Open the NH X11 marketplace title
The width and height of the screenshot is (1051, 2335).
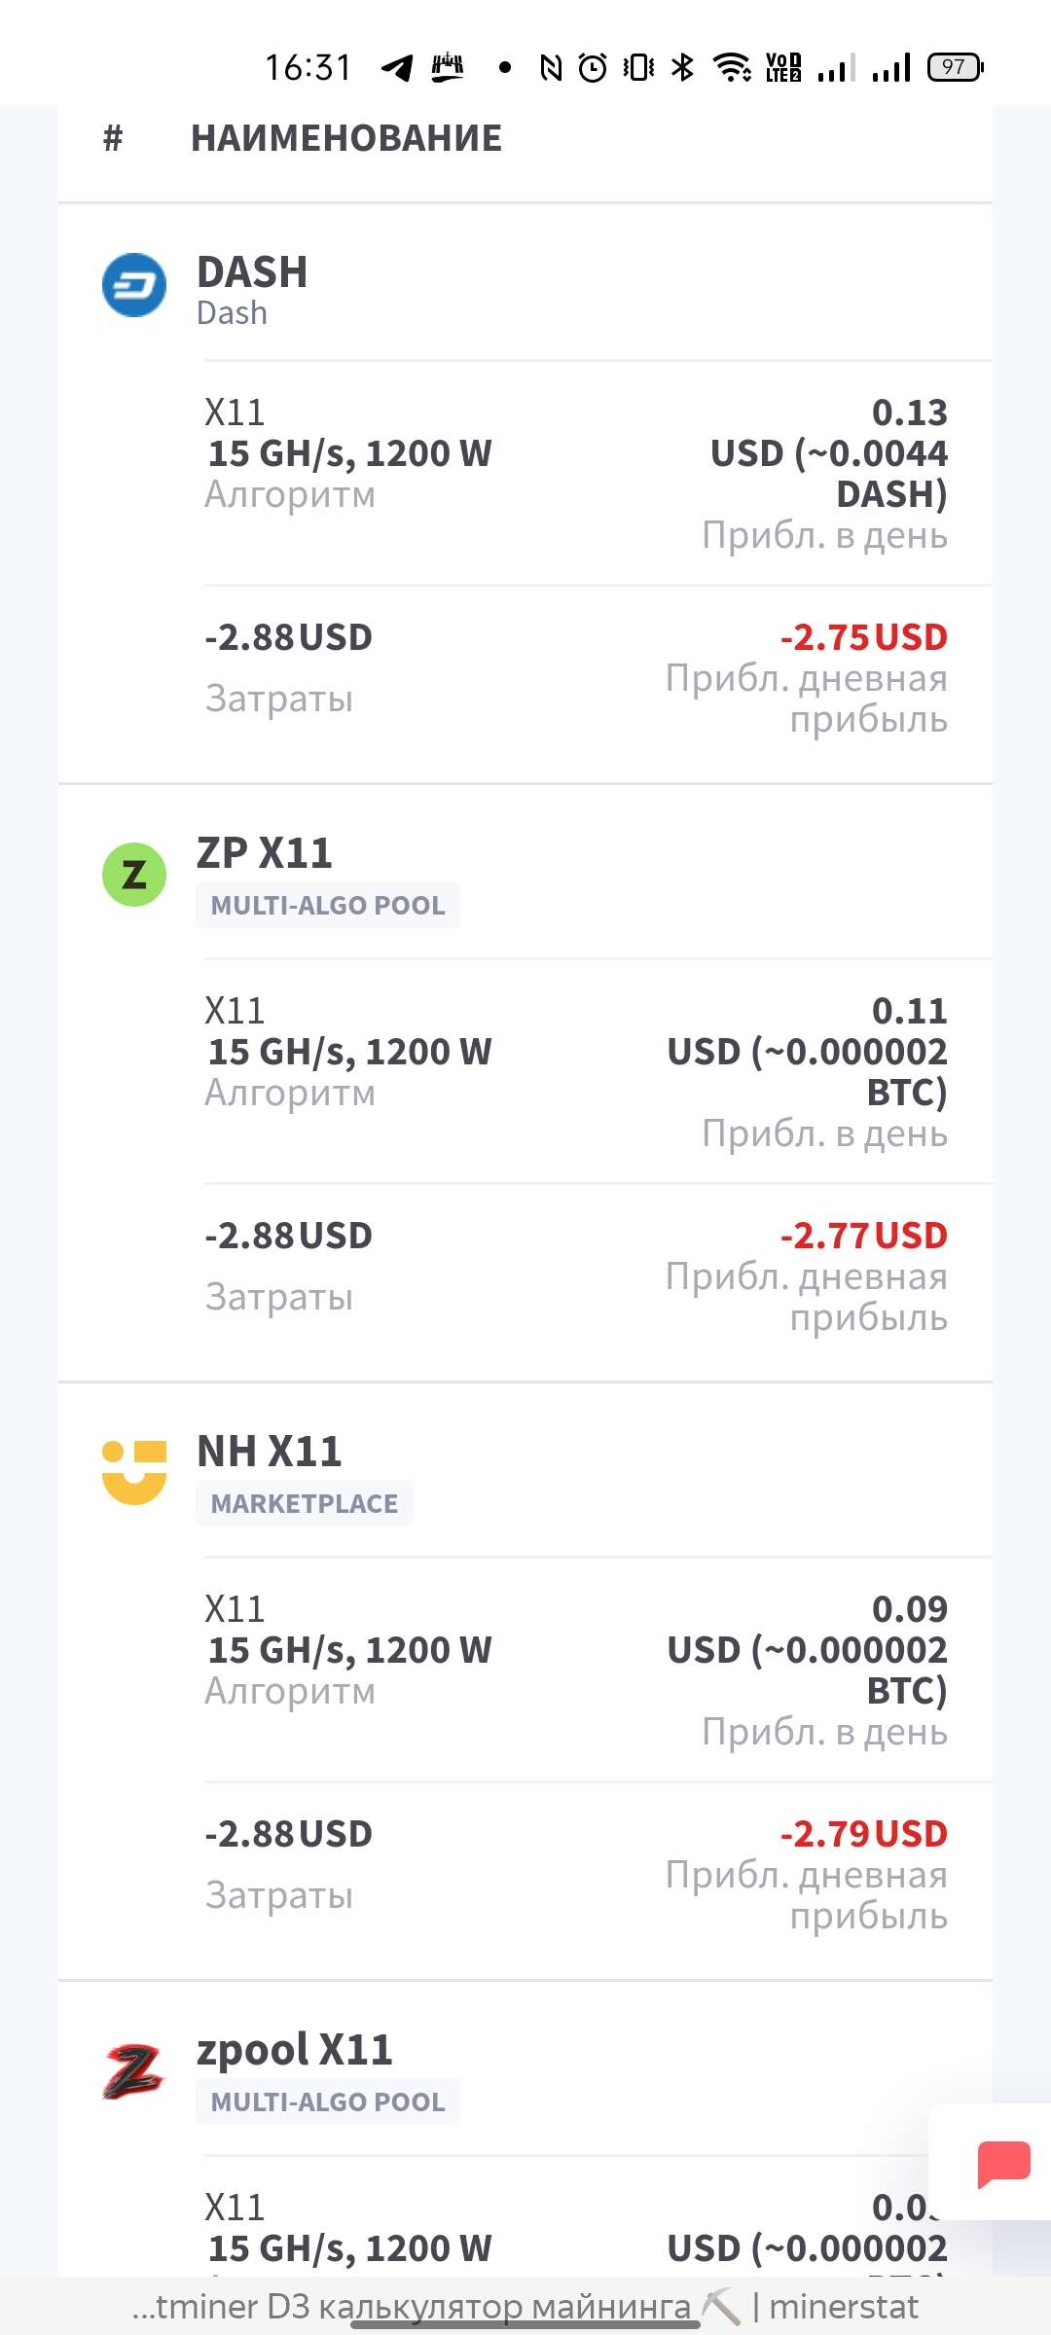point(270,1452)
